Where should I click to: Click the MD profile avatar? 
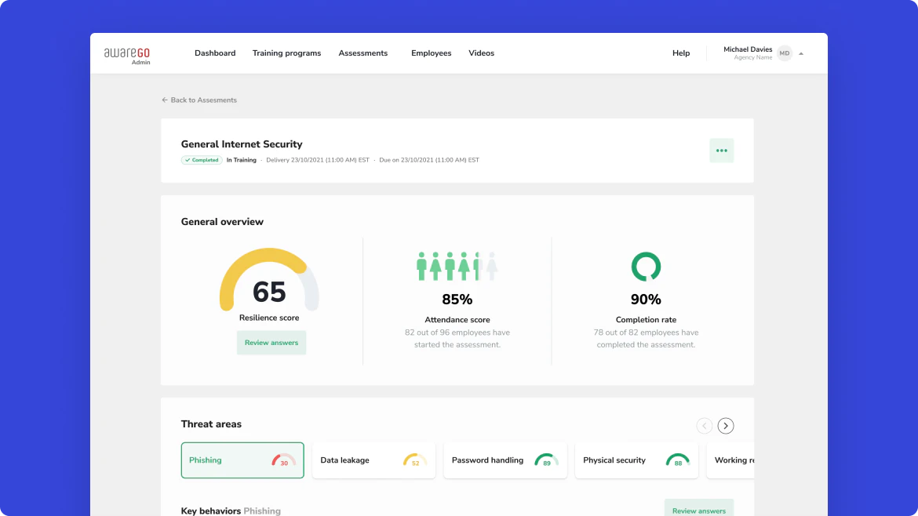pos(784,53)
